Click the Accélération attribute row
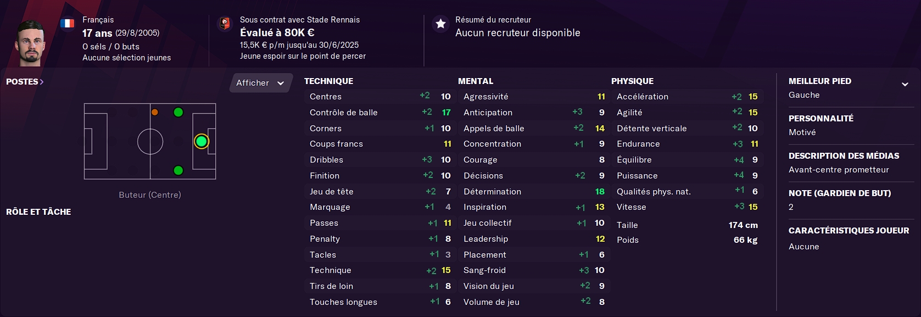 [x=687, y=97]
